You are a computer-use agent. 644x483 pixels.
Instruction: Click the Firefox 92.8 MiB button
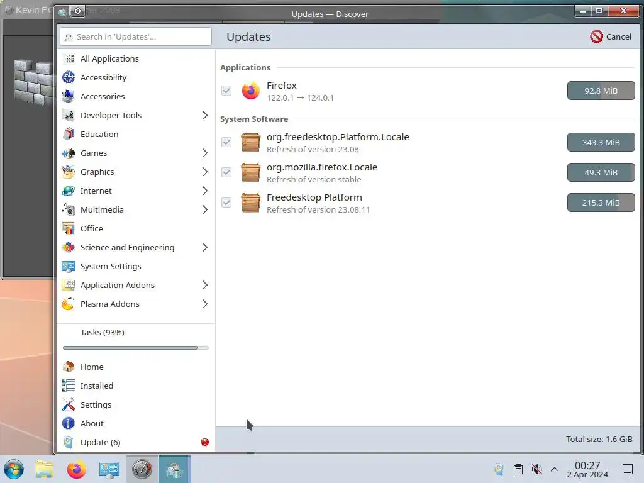tap(601, 91)
